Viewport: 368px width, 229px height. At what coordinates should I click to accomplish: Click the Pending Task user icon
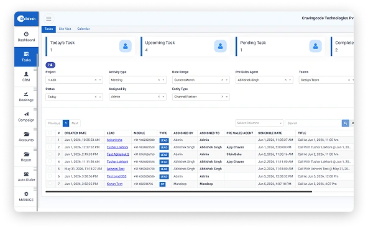pyautogui.click(x=315, y=46)
